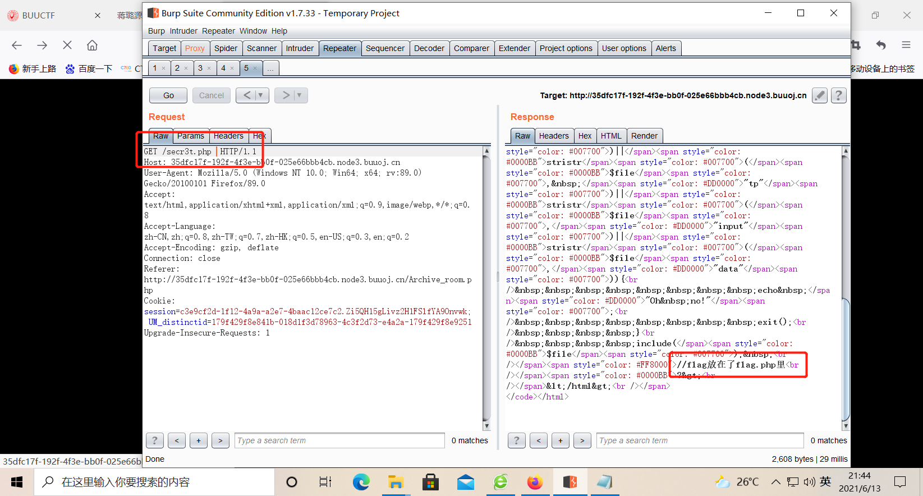Switch to the Comparer tab
The width and height of the screenshot is (923, 496).
tap(471, 48)
